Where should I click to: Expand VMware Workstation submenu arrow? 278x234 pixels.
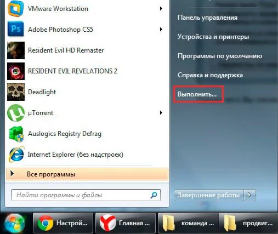click(x=161, y=8)
